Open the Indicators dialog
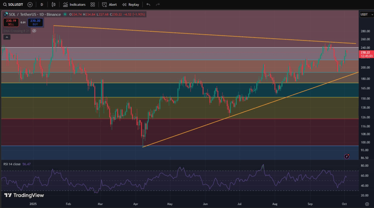The image size is (374, 208). (74, 5)
